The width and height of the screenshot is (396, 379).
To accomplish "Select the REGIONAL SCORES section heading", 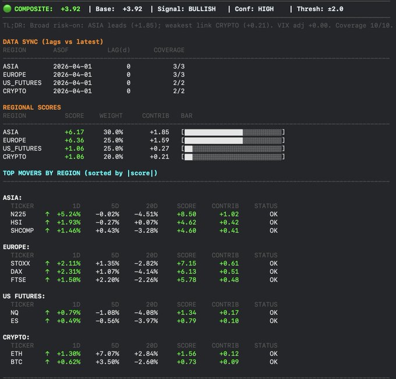I will point(32,108).
